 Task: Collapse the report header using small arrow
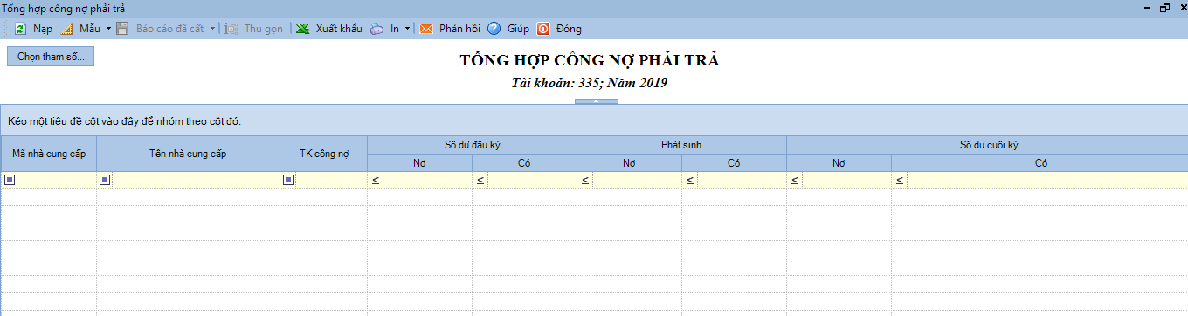597,101
